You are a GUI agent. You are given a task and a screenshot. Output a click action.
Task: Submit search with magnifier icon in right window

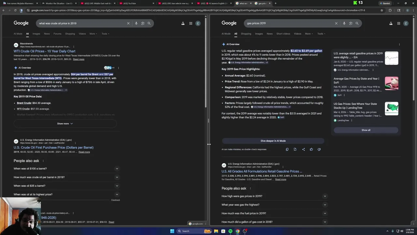coord(357,23)
